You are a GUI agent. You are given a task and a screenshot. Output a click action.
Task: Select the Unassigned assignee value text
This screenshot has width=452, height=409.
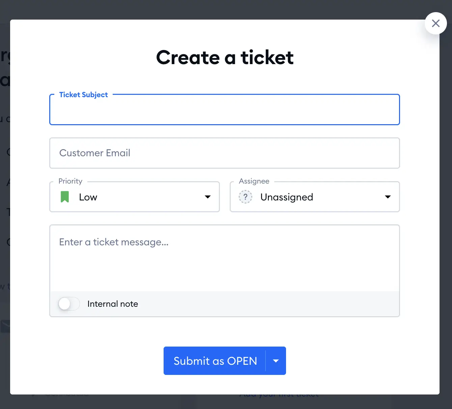287,197
